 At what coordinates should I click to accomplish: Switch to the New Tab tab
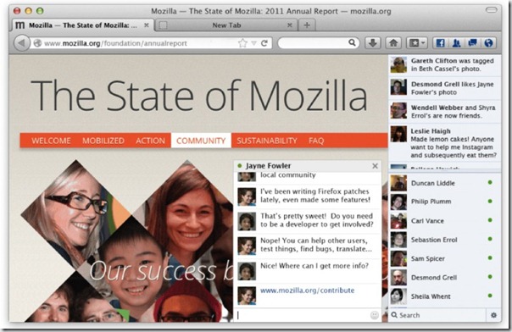(226, 25)
